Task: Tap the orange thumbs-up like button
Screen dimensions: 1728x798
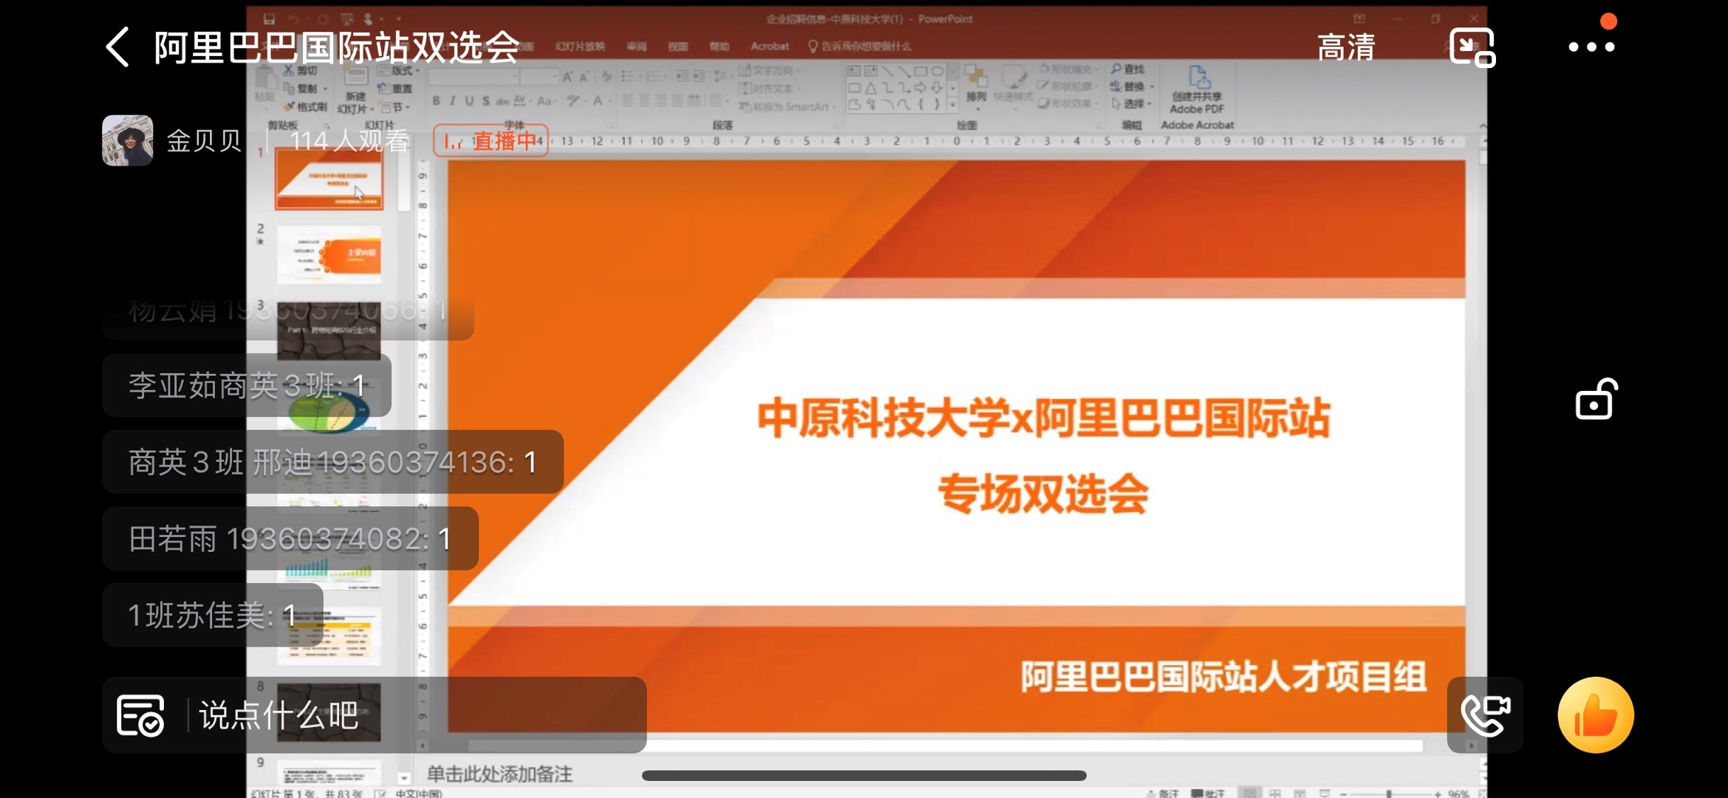Action: 1595,715
